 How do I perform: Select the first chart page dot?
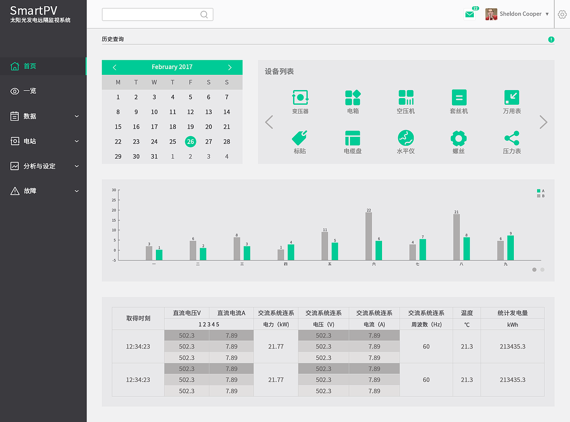tap(534, 270)
